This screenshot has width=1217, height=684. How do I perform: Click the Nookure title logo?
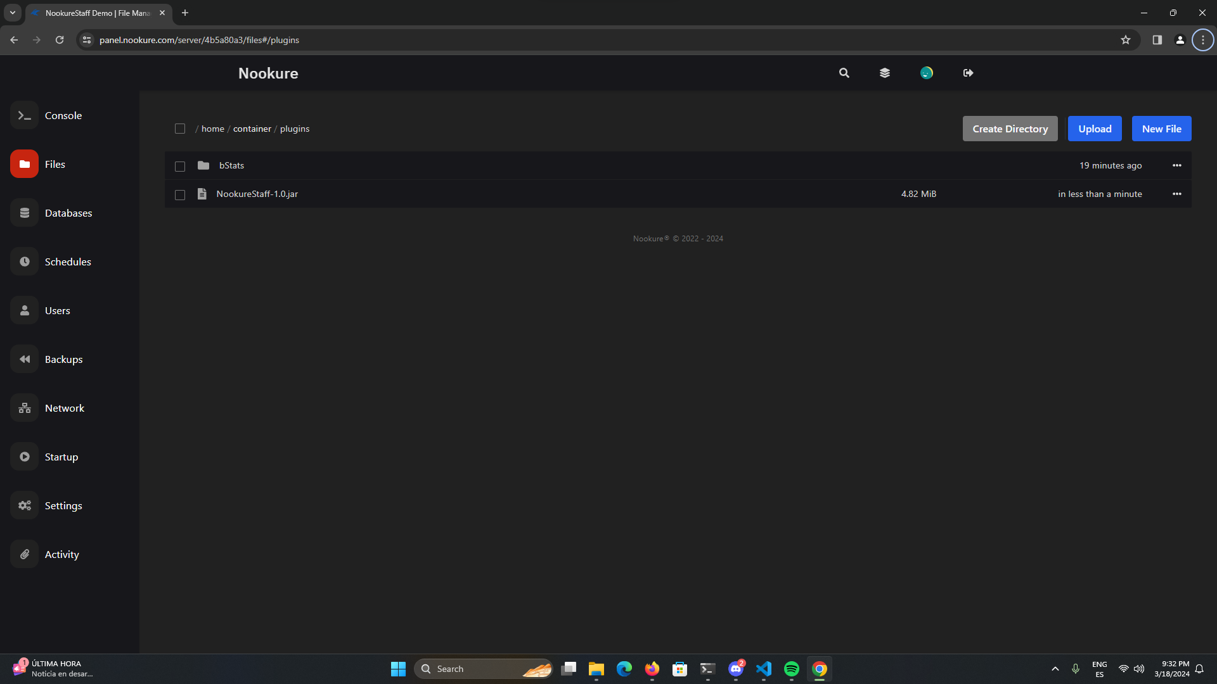(268, 73)
